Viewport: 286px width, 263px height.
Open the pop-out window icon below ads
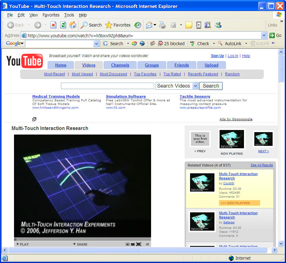pyautogui.click(x=34, y=119)
